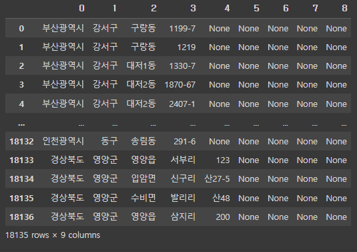This screenshot has height=252, width=357.
Task: Click the 인천광역시 cell
Action: 63,141
